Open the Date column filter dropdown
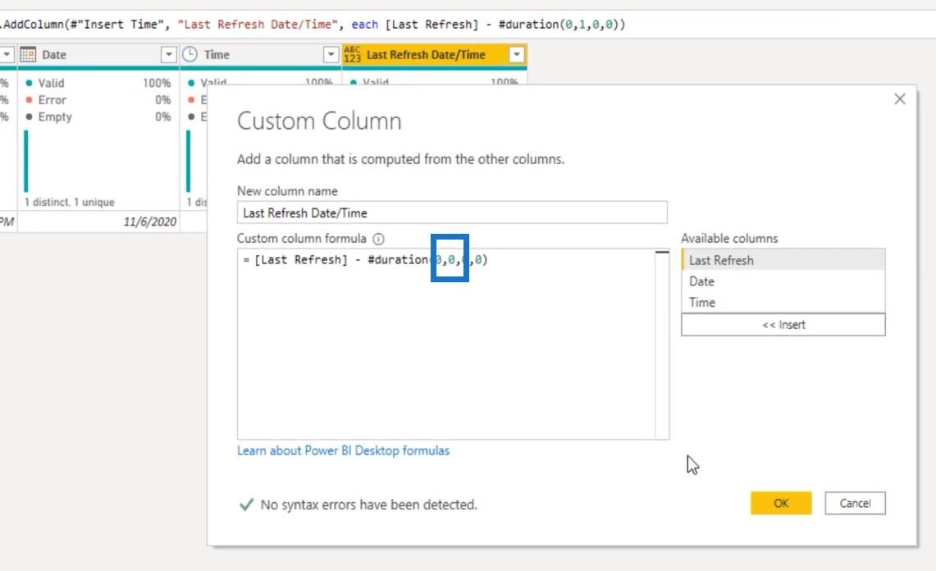Viewport: 936px width, 571px height. point(169,54)
